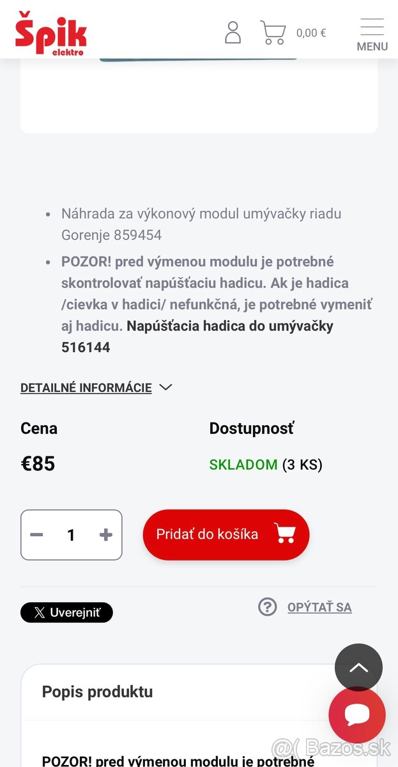Decrease quantity with the minus button

coord(36,535)
